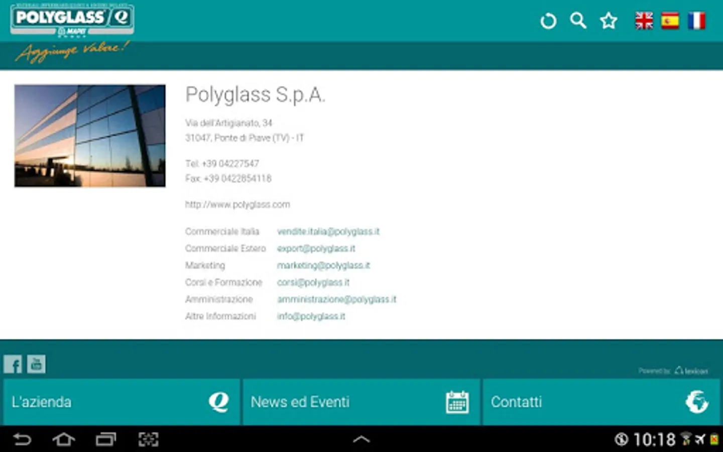Tap the refresh icon in header
This screenshot has width=723, height=452.
pos(548,21)
